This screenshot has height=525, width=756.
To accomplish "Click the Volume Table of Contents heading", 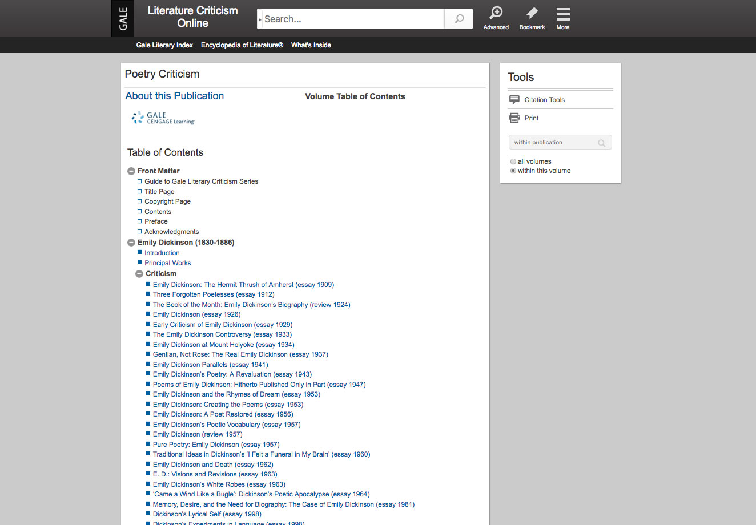I will click(355, 96).
